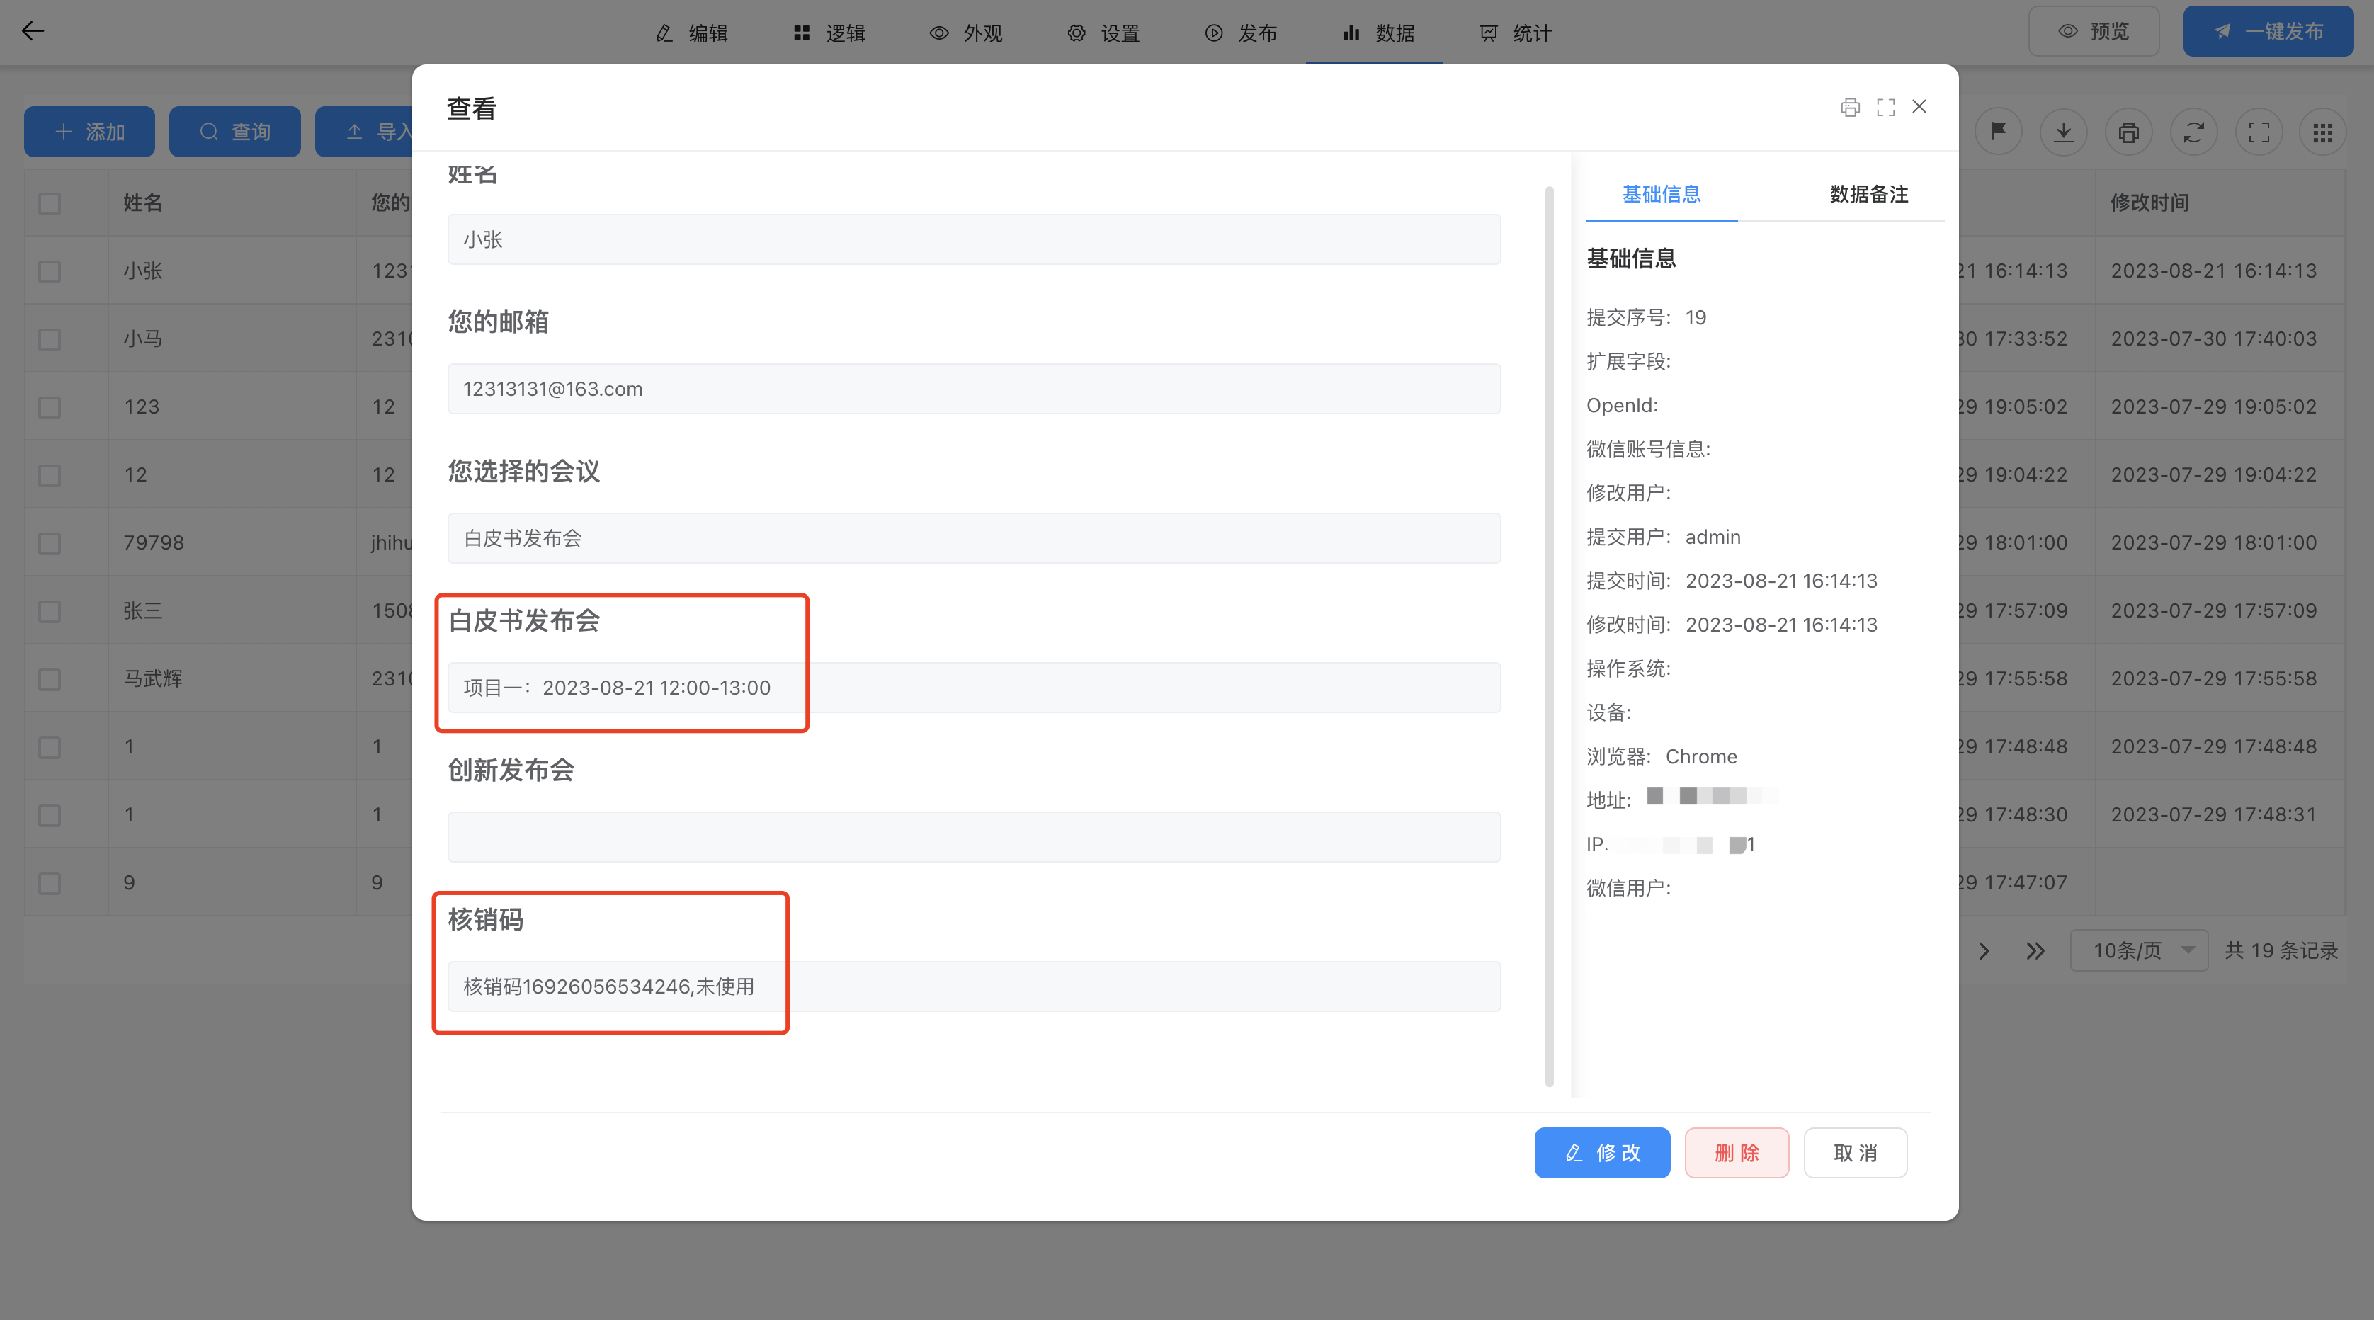Open the 10条/页 page size dropdown
The width and height of the screenshot is (2374, 1320).
coord(2138,950)
